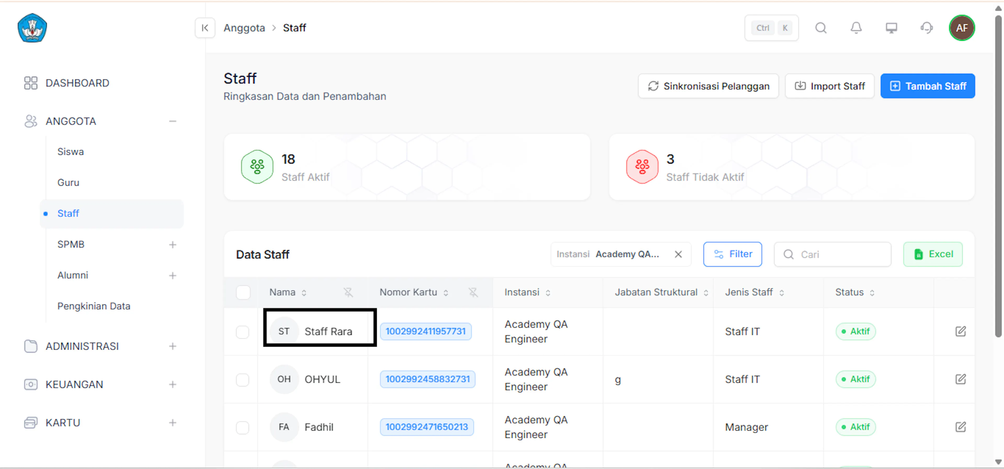Screen dimensions: 1004x469
Task: Select the Staff submenu item
Action: point(111,214)
